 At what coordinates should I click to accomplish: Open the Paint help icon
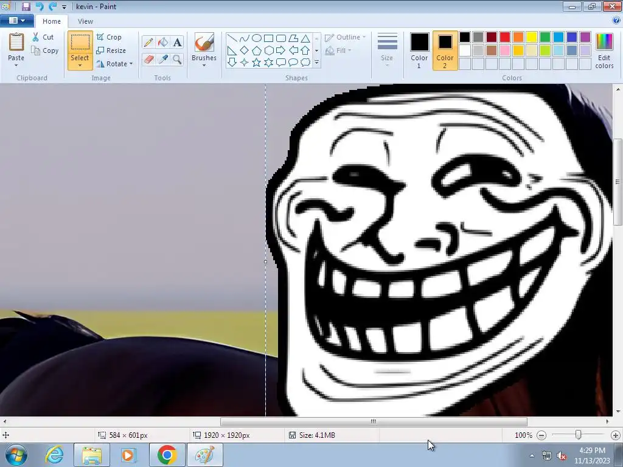(616, 21)
